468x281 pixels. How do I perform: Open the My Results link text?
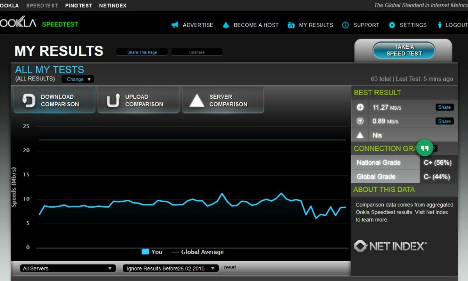(316, 25)
